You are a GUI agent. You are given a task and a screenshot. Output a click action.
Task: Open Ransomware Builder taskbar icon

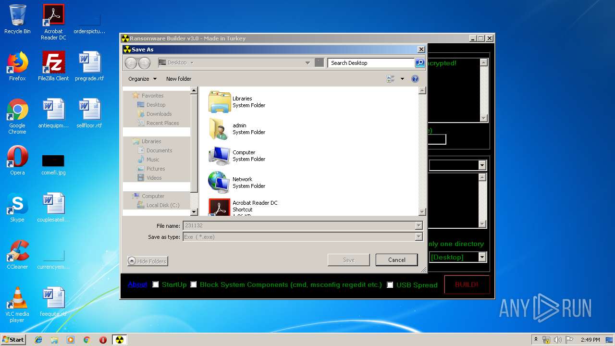tap(119, 340)
